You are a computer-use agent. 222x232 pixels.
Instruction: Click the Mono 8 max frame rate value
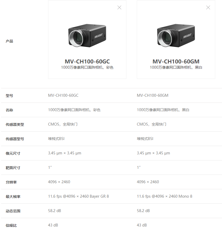pyautogui.click(x=165, y=196)
